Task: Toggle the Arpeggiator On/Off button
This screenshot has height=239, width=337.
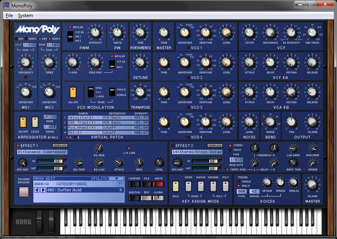Action: pos(23,122)
